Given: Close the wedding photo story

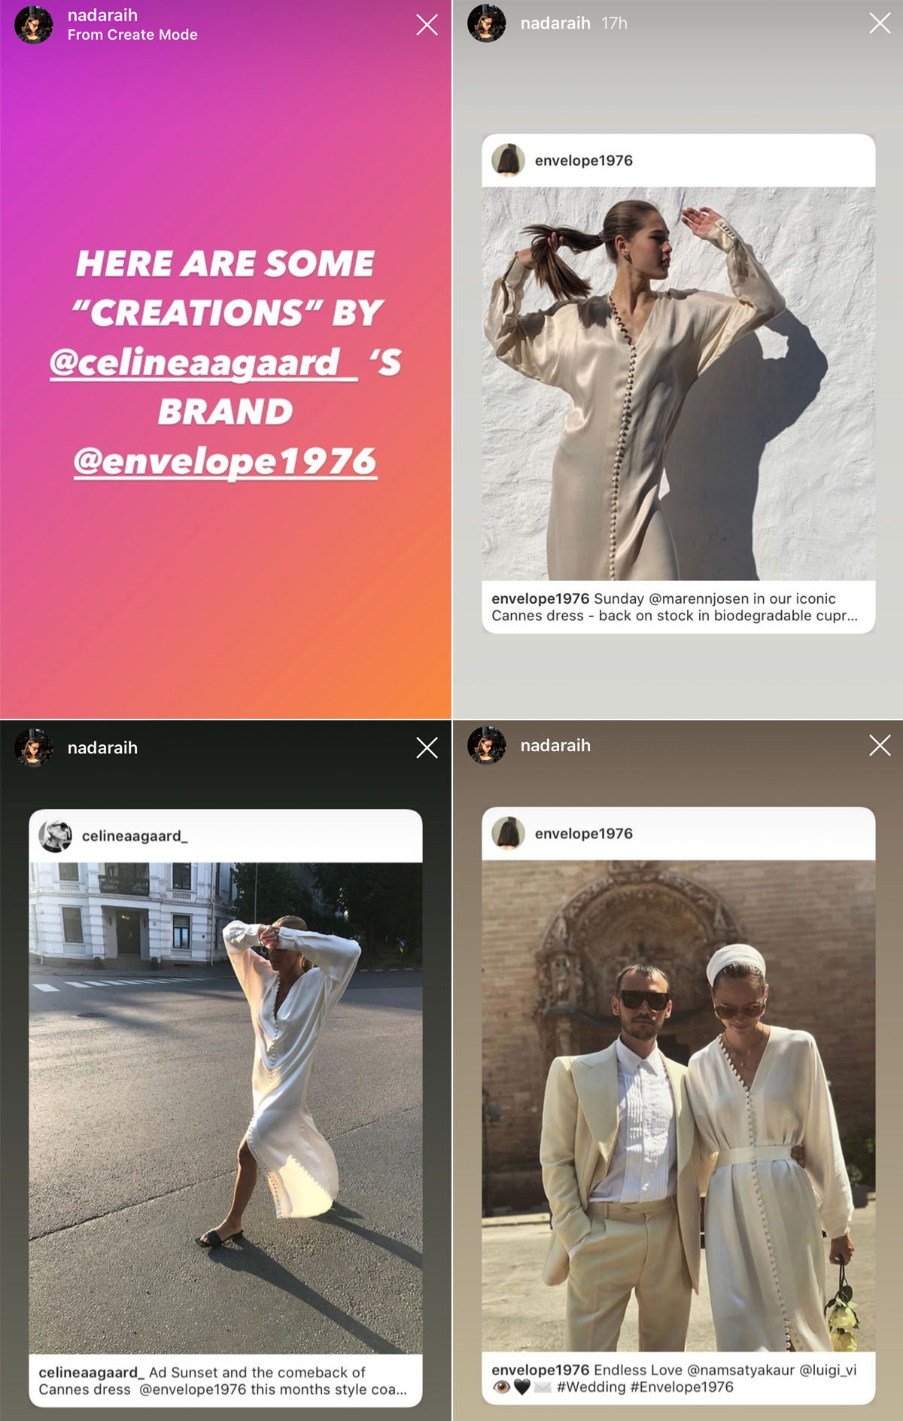Looking at the screenshot, I should click(x=880, y=745).
